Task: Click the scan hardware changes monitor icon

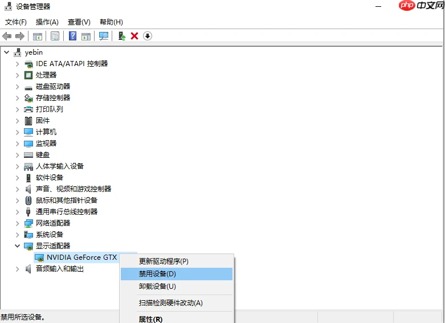Action: pos(104,36)
